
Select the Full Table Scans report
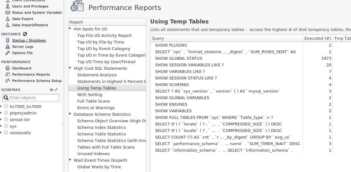93,101
